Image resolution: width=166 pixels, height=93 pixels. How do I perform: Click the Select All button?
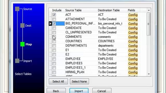pos(58,81)
